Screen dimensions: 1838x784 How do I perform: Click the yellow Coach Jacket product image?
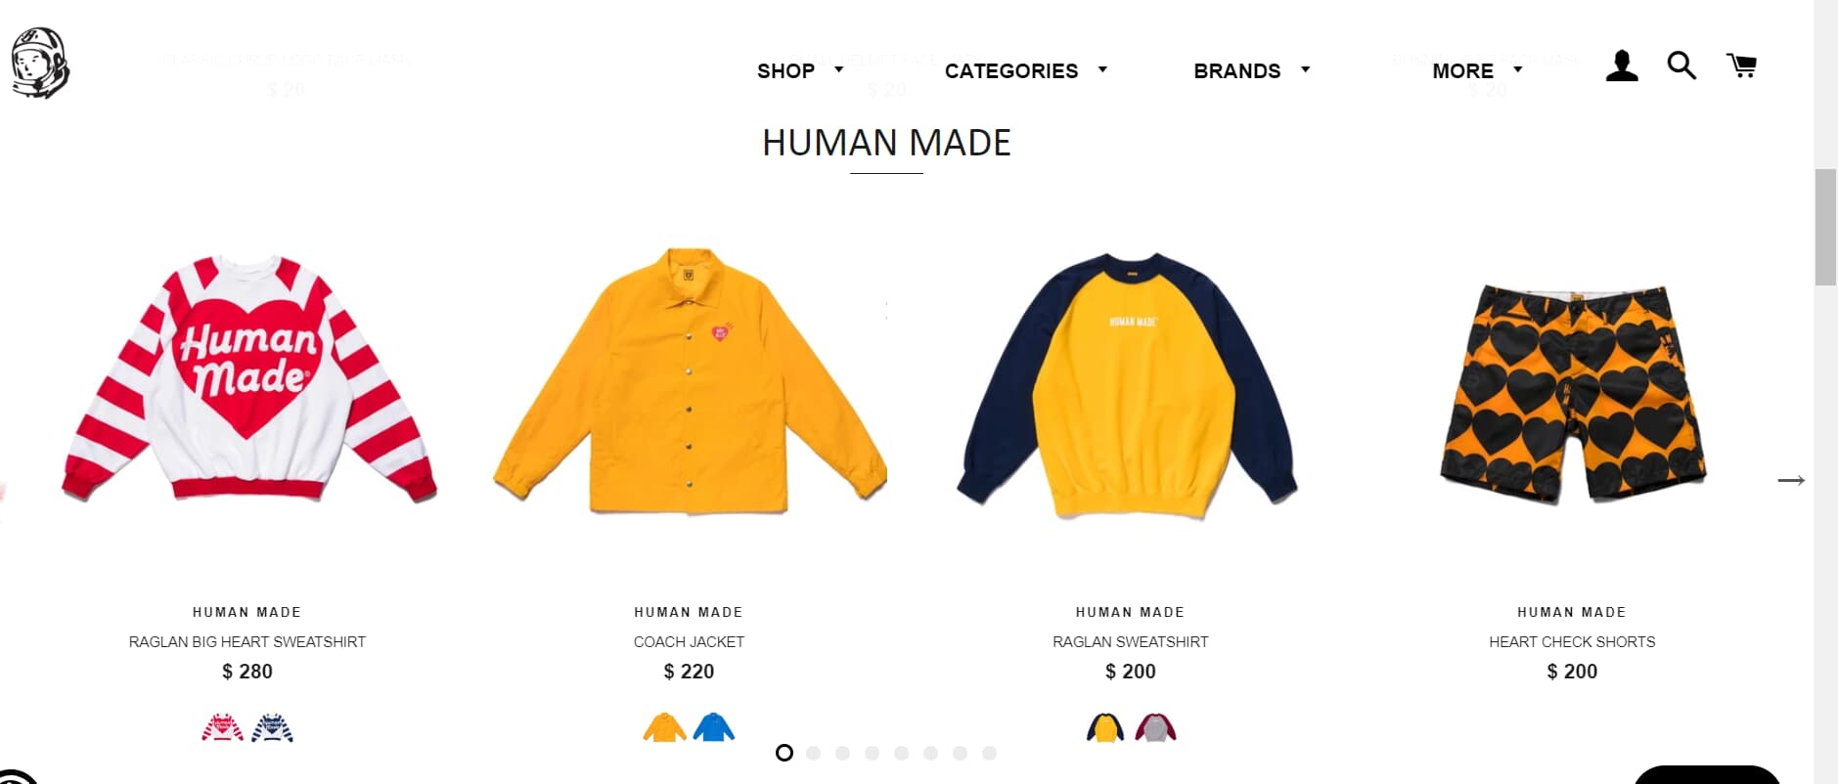coord(690,381)
